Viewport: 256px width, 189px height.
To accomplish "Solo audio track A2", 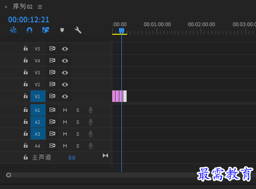I will 78,122.
